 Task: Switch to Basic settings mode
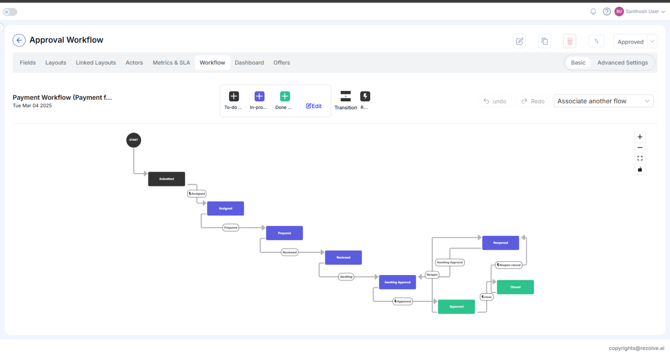tap(578, 62)
